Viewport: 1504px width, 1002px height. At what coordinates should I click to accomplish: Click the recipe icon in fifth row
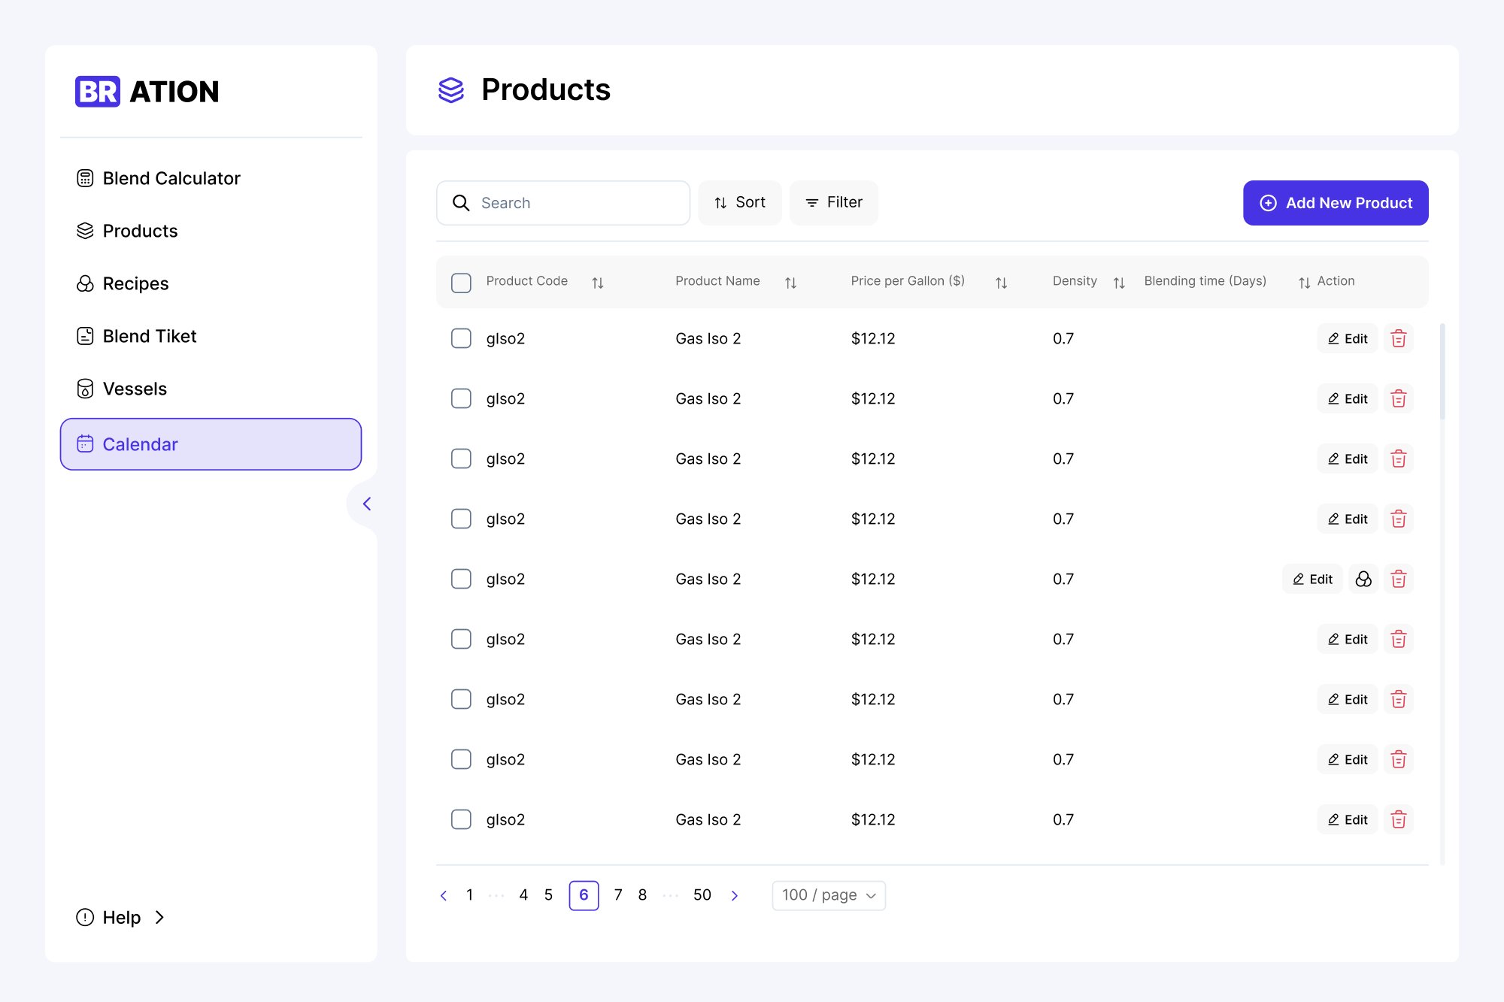click(1363, 579)
